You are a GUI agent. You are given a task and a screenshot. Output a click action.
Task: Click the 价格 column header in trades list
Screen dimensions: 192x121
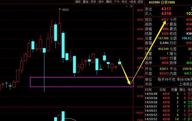163,90
